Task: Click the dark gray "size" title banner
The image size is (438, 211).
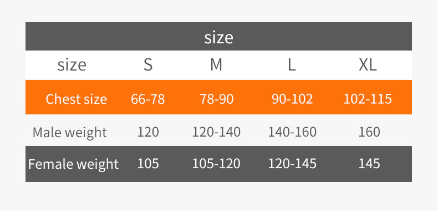Action: point(218,37)
